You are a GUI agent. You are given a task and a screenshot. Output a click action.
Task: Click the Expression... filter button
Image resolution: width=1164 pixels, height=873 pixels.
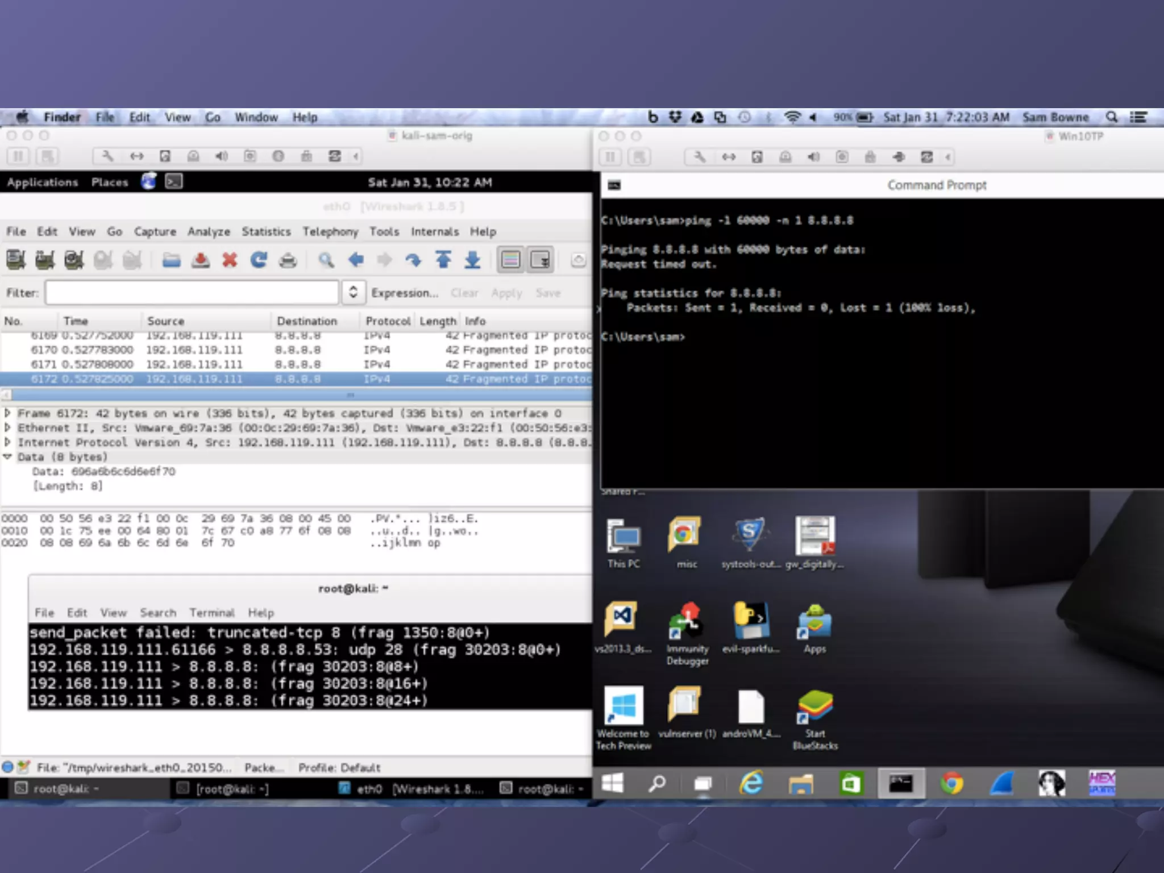pyautogui.click(x=405, y=293)
